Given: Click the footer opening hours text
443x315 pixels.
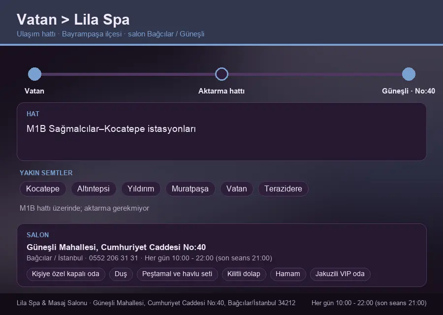Looking at the screenshot, I should pos(369,303).
